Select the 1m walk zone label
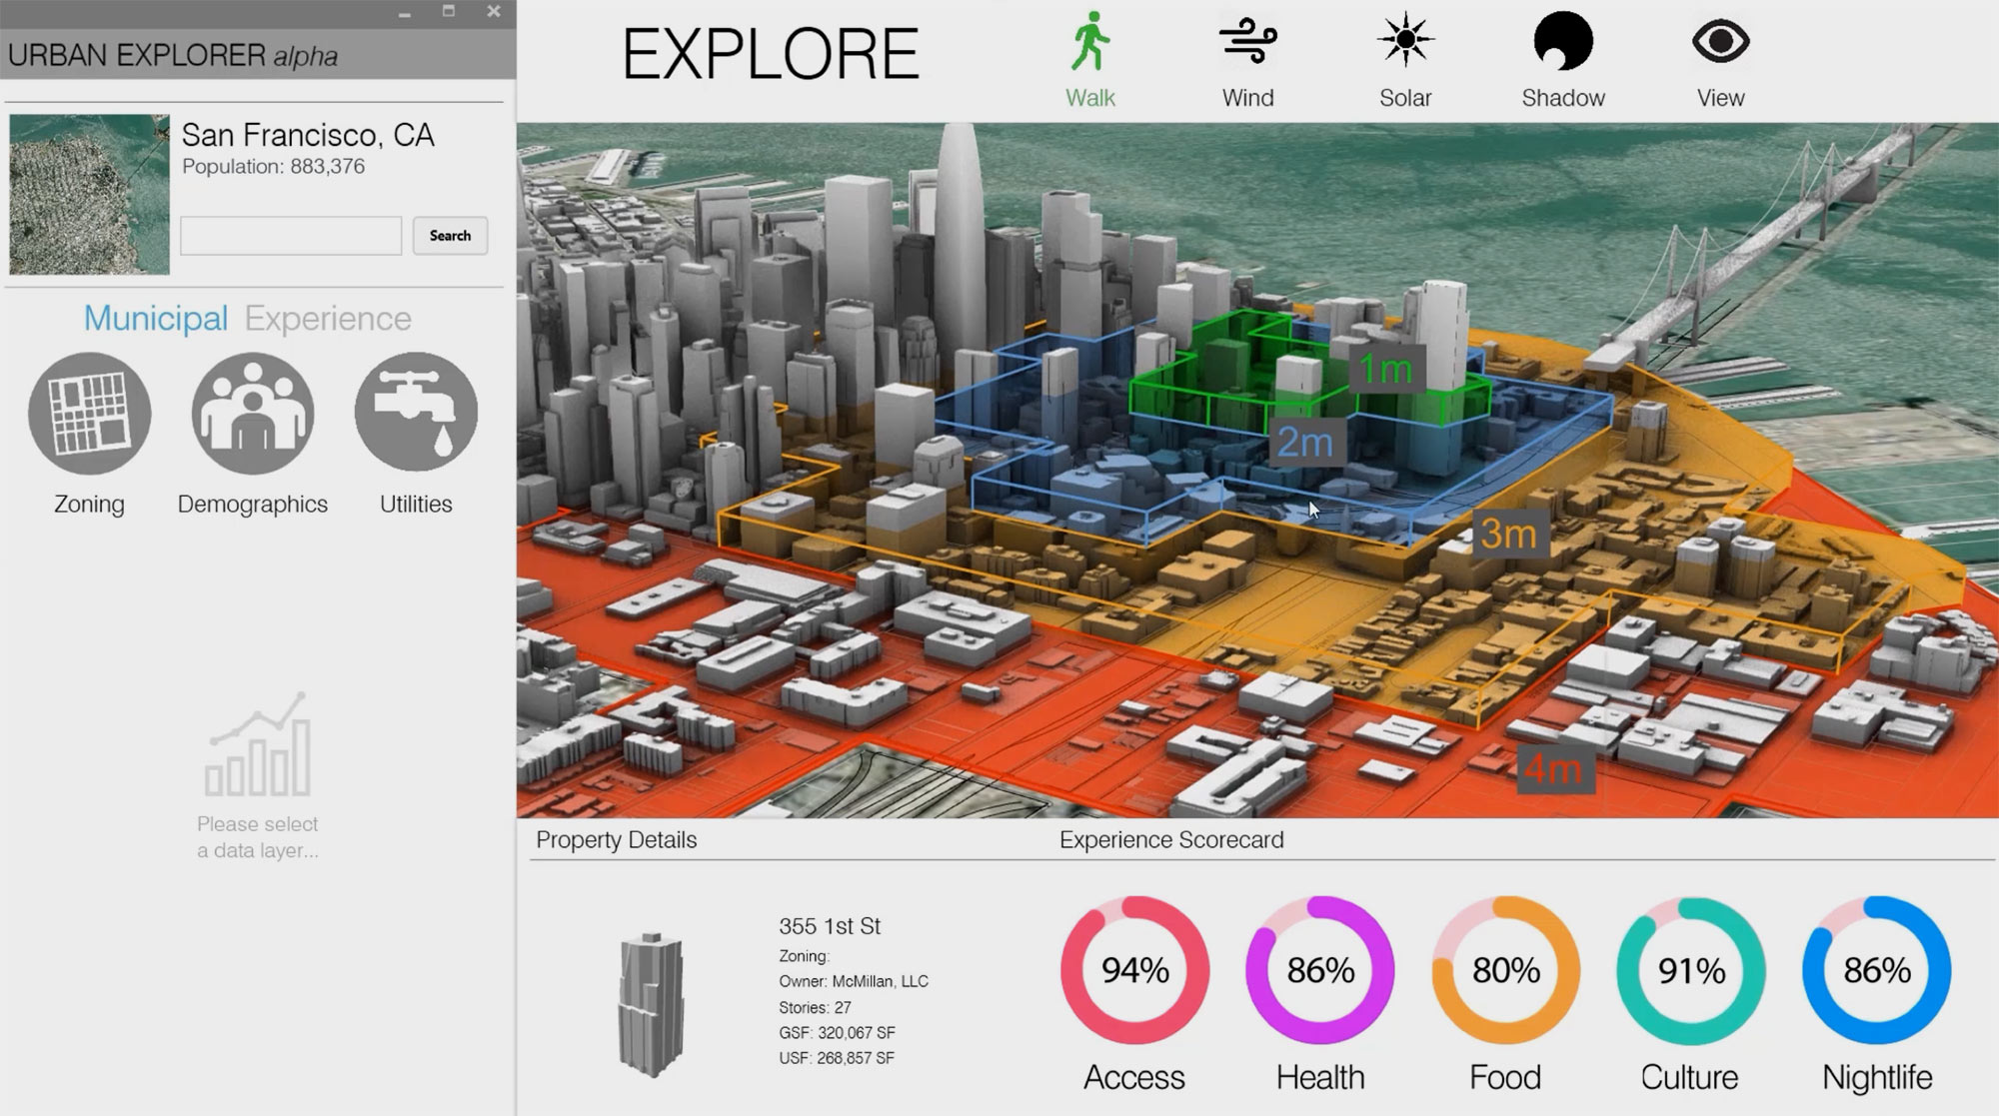Screen dimensions: 1999x1116 point(1385,371)
